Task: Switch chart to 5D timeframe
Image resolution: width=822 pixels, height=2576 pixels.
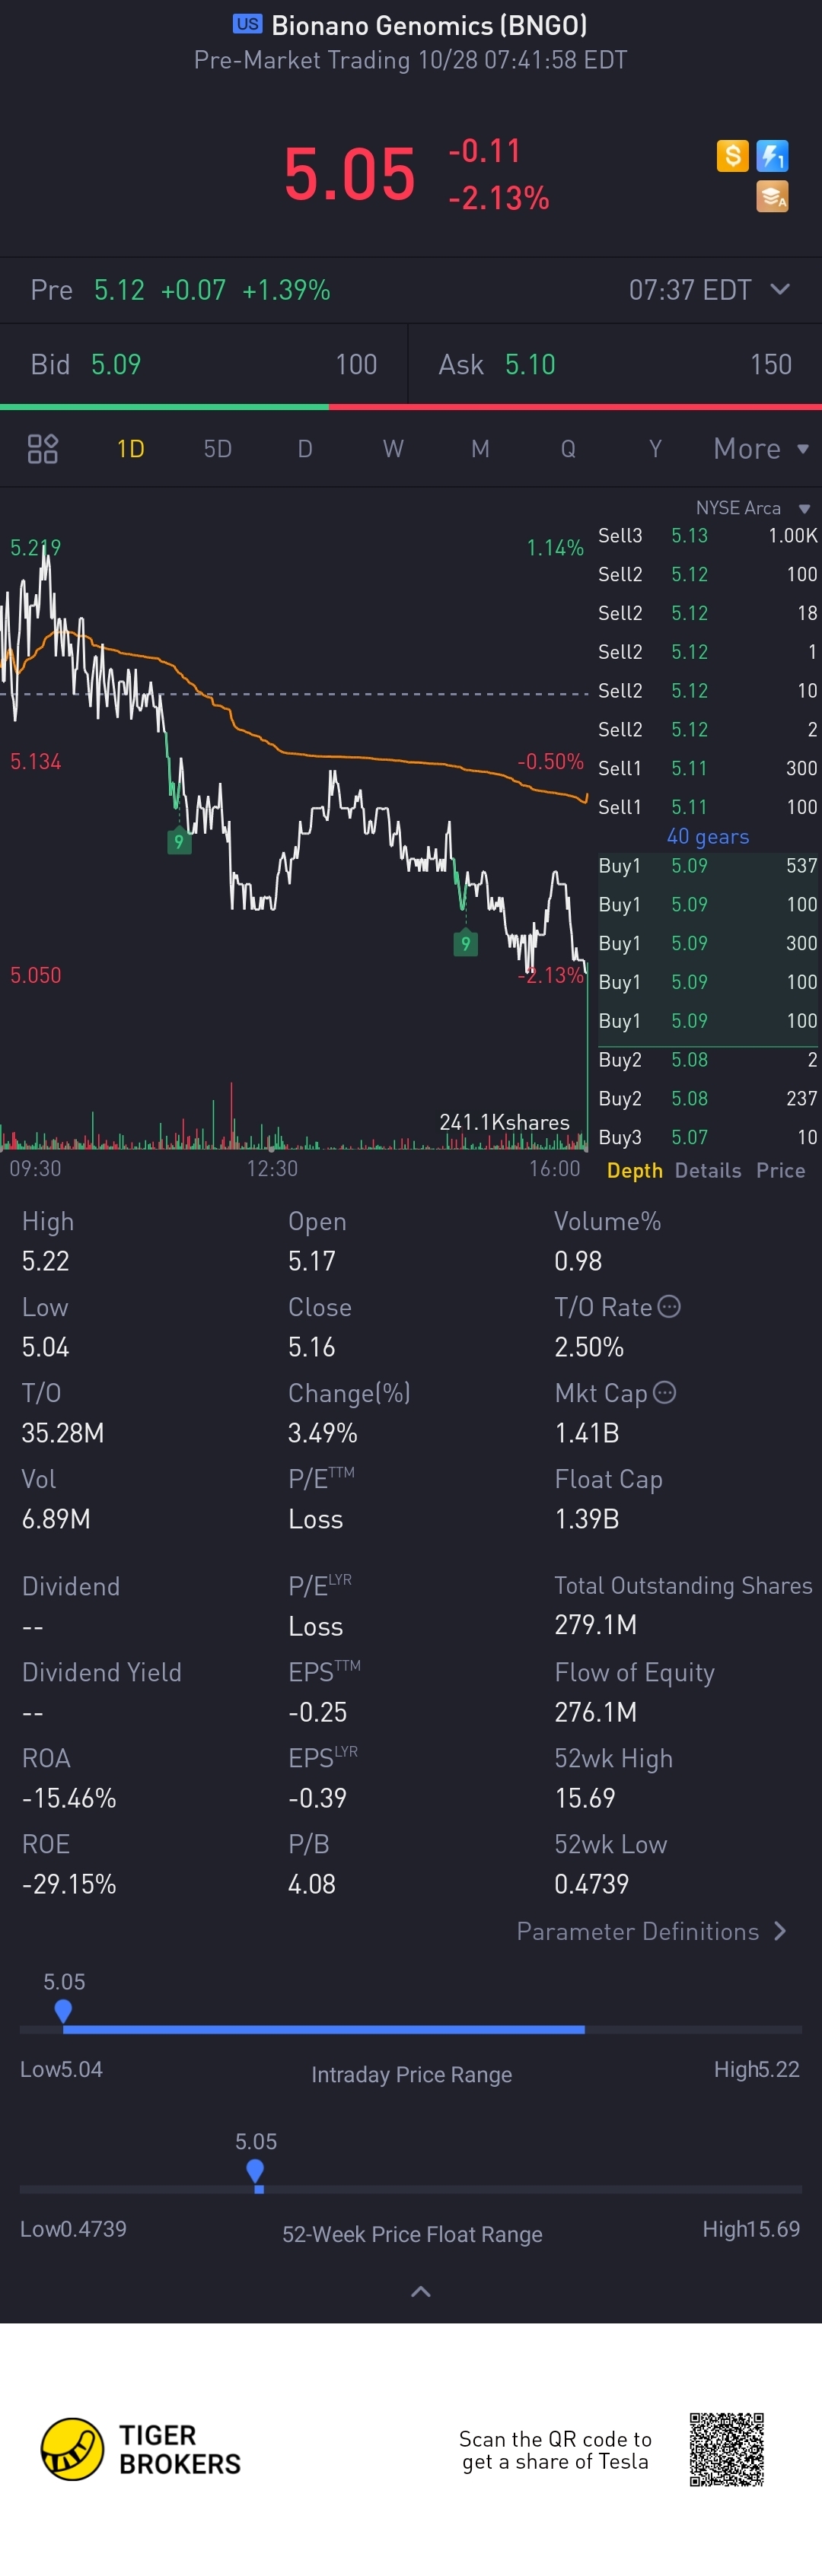Action: (218, 449)
